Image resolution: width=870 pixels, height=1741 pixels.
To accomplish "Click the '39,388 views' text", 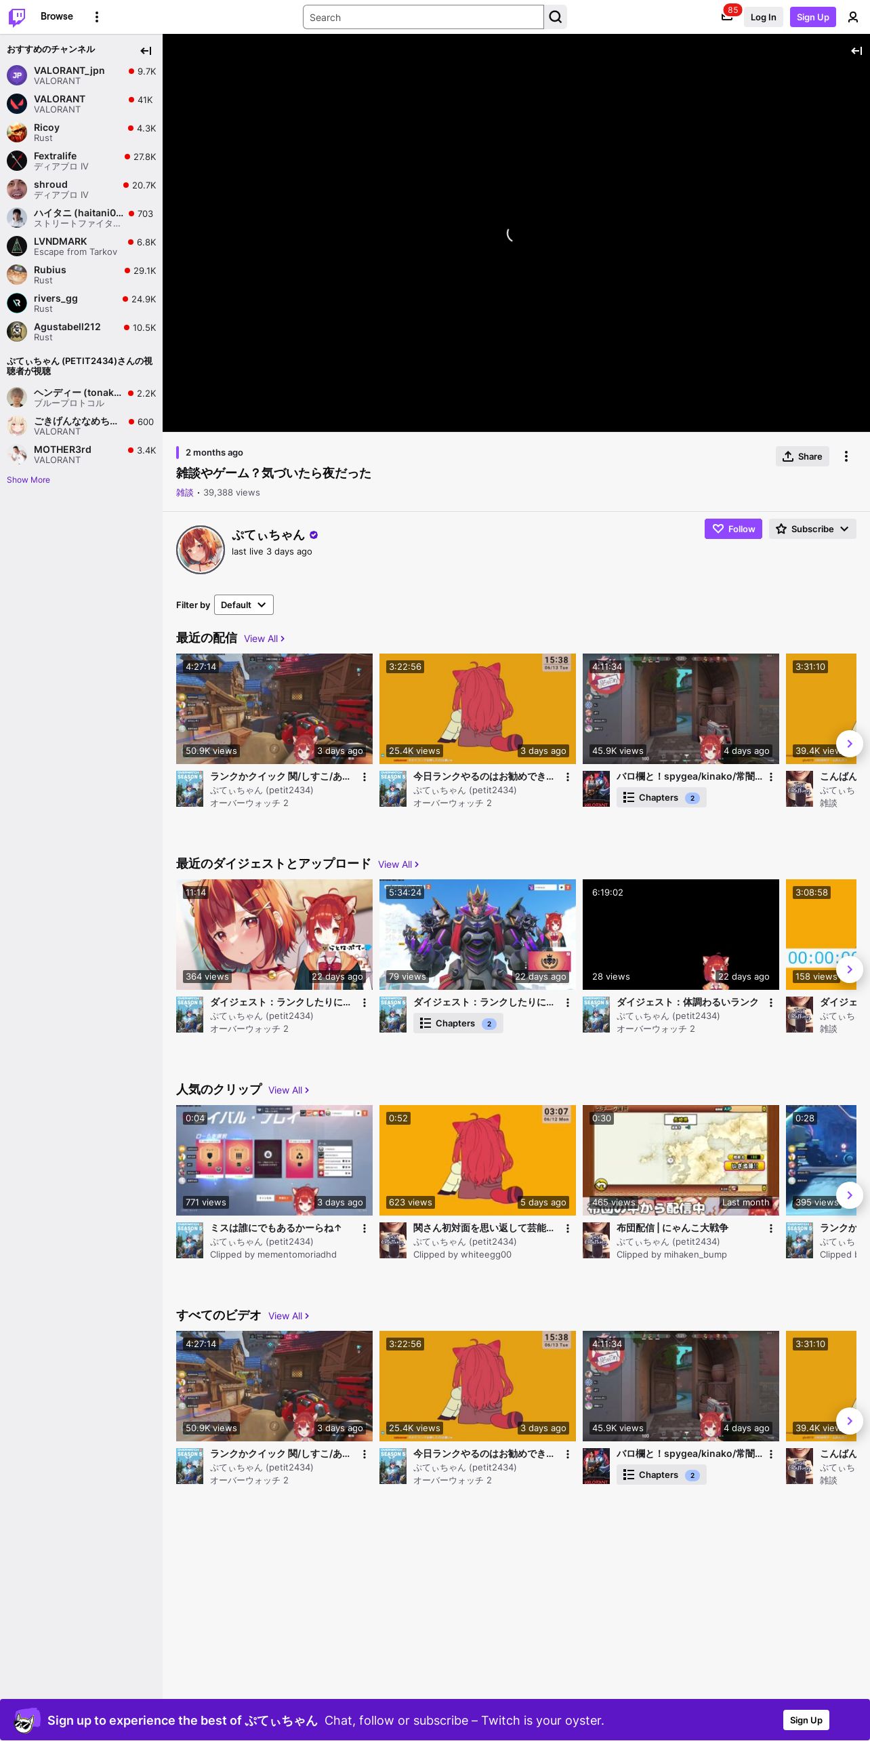I will click(x=232, y=493).
